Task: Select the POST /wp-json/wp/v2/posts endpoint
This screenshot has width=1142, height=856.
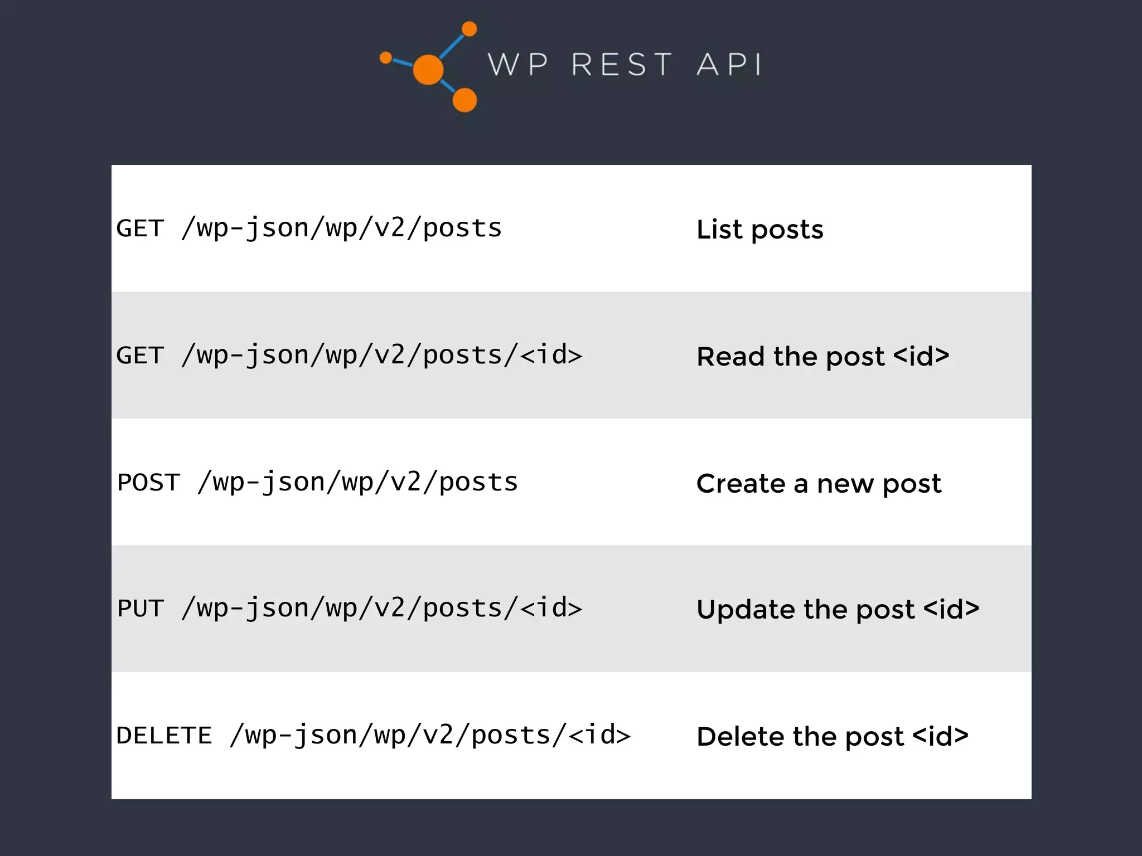Action: [x=317, y=482]
